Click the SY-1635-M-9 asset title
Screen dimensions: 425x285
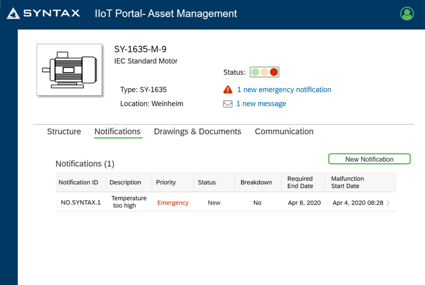point(140,49)
